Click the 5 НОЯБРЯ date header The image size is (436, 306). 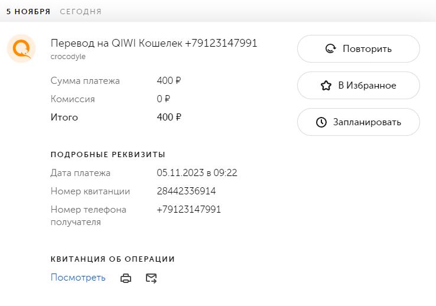click(28, 12)
